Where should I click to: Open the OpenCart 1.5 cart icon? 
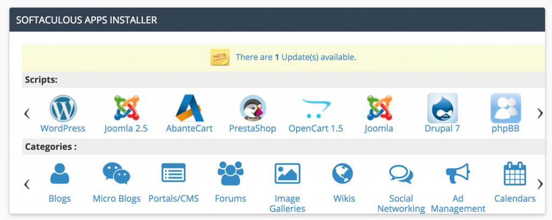tap(316, 108)
